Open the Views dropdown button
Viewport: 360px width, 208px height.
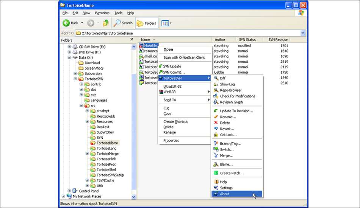[166, 23]
